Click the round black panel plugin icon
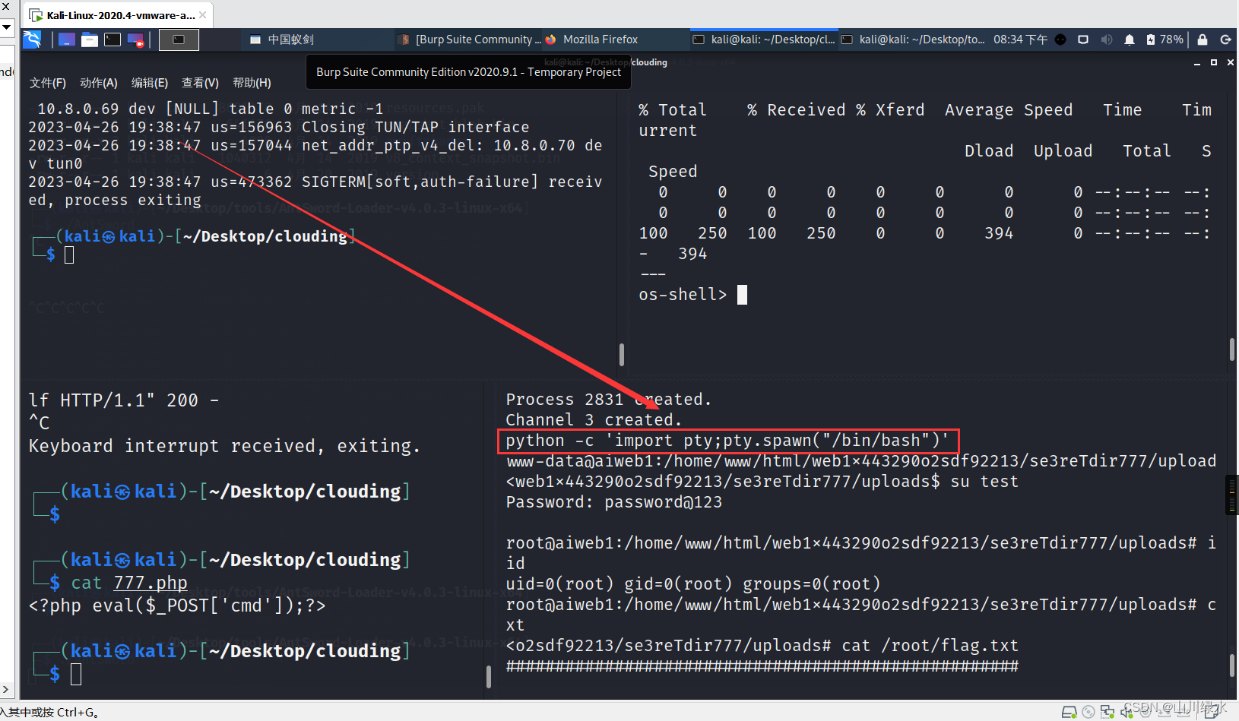 [x=1060, y=40]
